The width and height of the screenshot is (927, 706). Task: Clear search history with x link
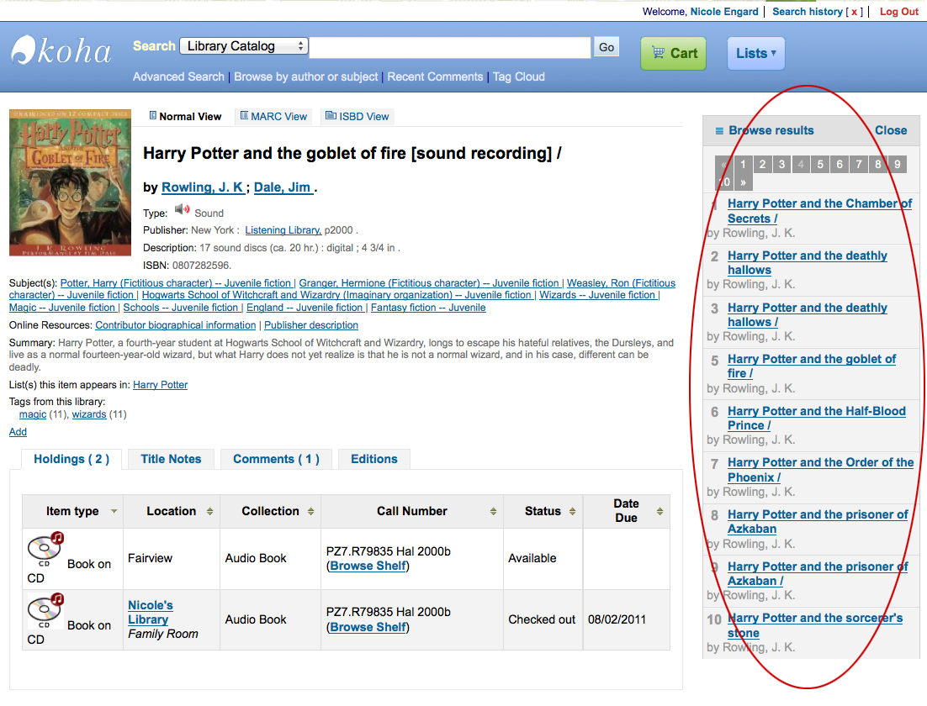click(854, 11)
